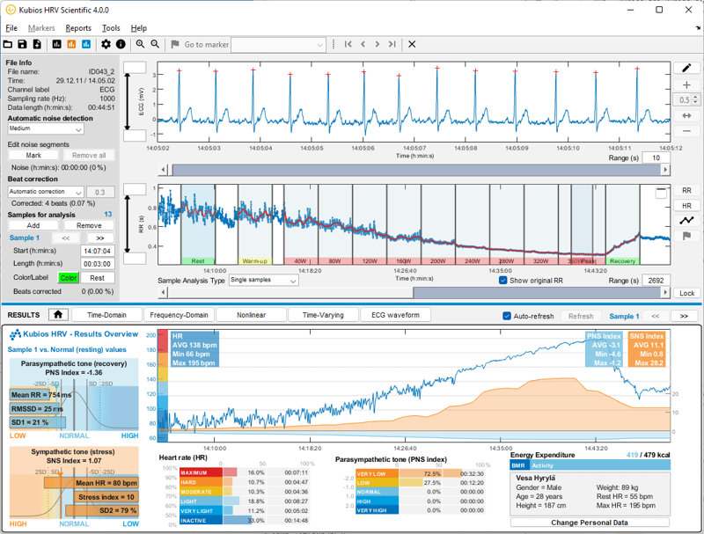Save results using the floppy disk icon
The image size is (704, 534).
[x=22, y=44]
